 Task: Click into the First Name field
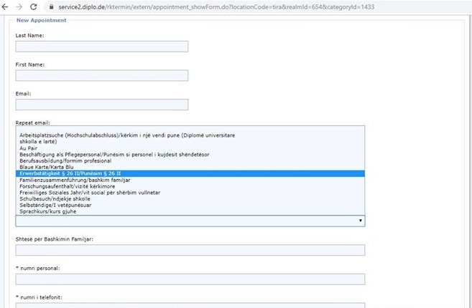(x=102, y=76)
